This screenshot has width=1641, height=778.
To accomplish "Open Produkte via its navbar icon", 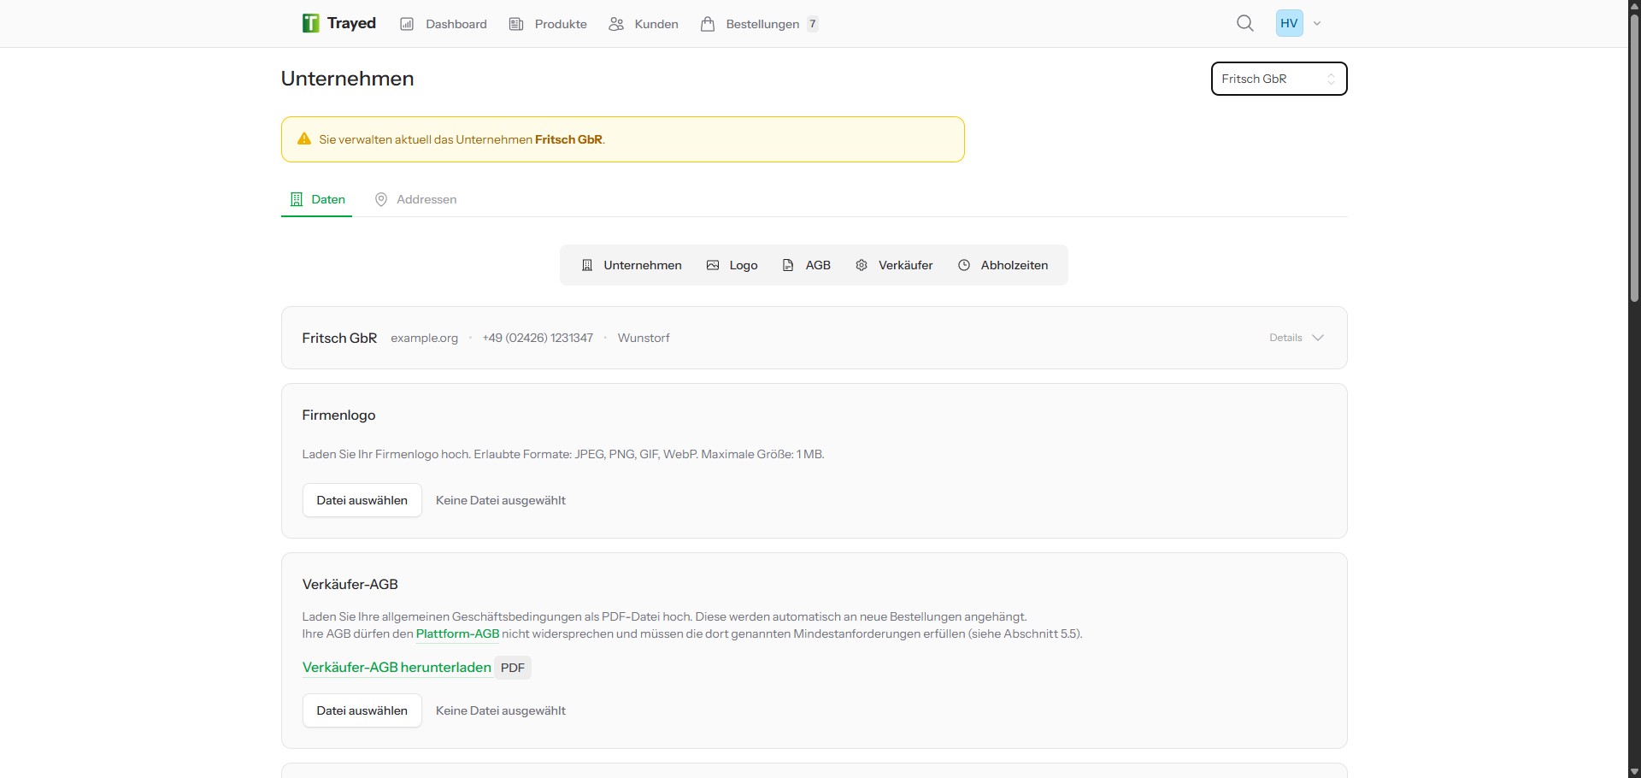I will pos(517,23).
